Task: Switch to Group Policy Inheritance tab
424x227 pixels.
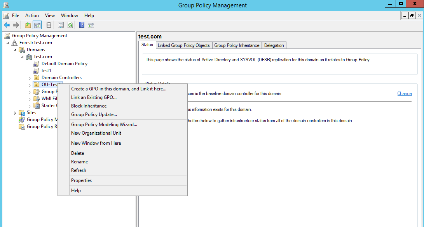Action: coord(237,45)
